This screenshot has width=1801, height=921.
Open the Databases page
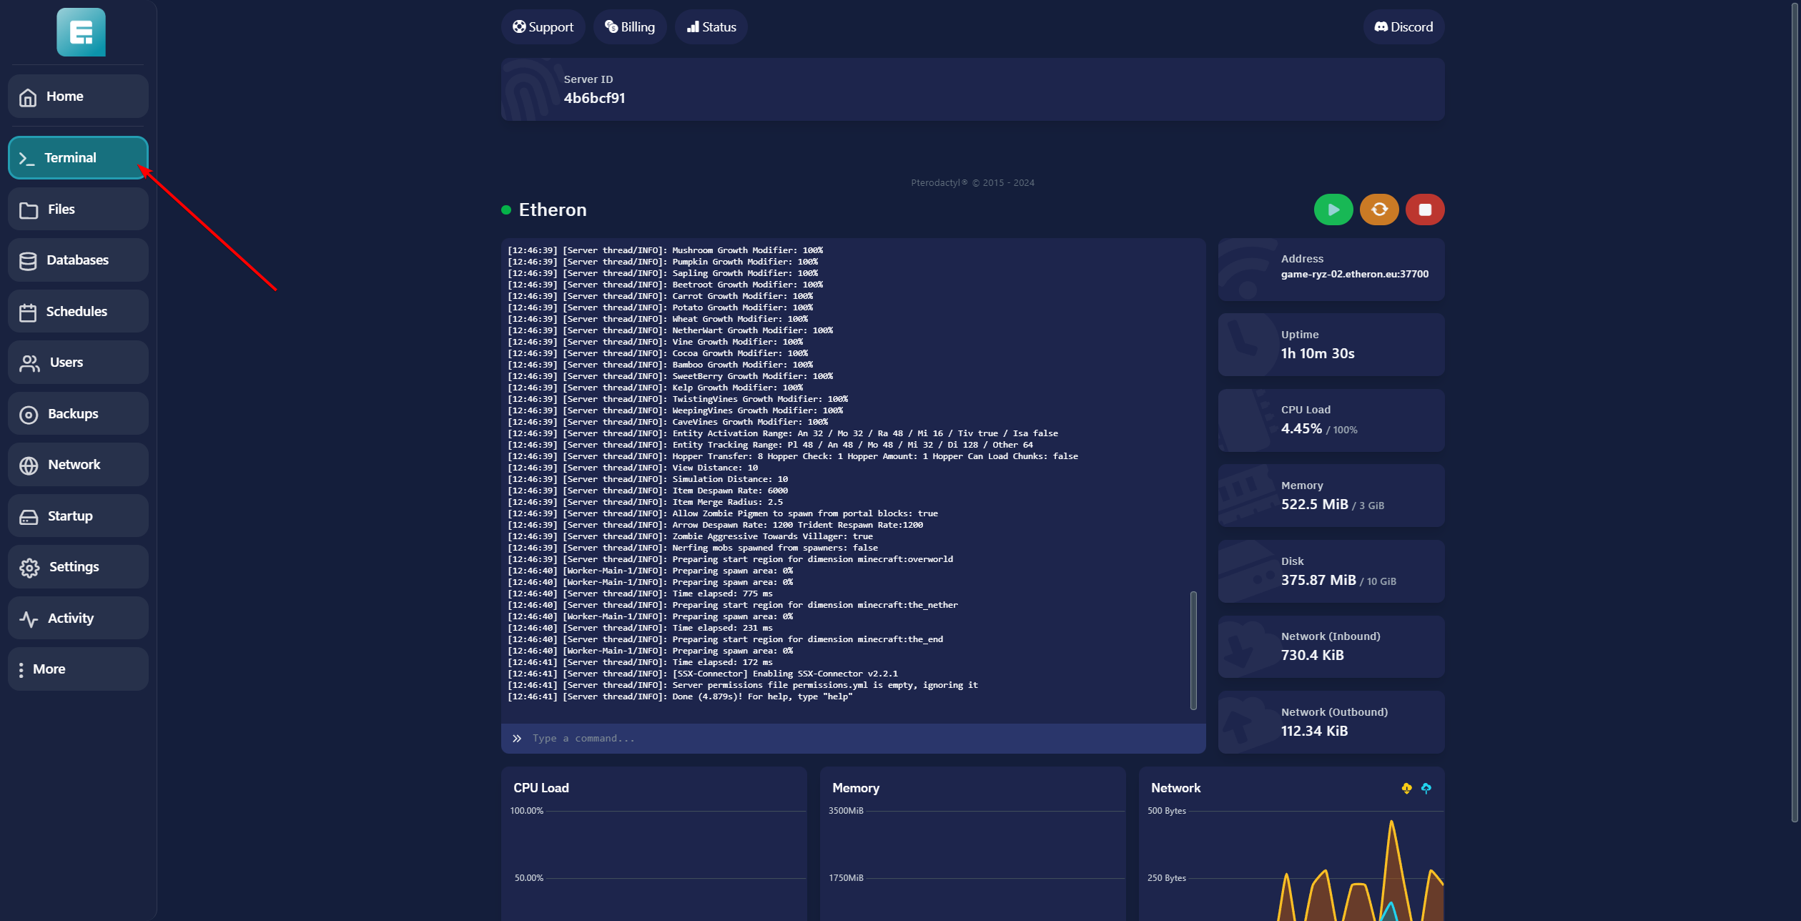(78, 260)
